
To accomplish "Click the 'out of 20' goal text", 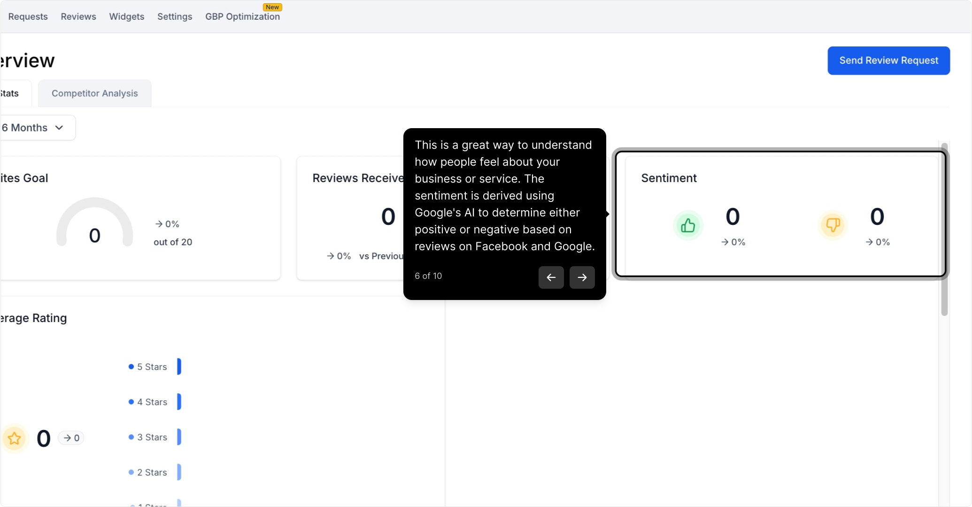I will [173, 242].
